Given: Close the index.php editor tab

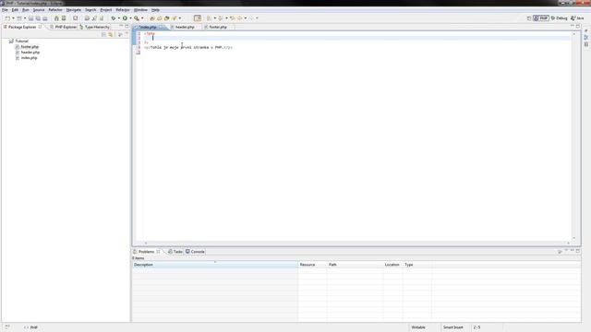Looking at the screenshot, I should (x=162, y=27).
